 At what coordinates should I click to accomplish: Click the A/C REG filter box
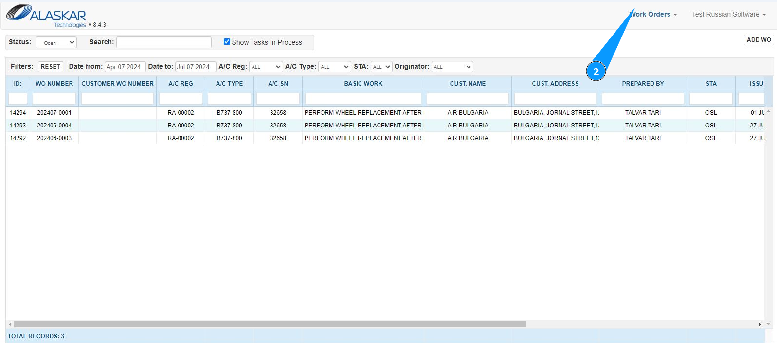[181, 99]
